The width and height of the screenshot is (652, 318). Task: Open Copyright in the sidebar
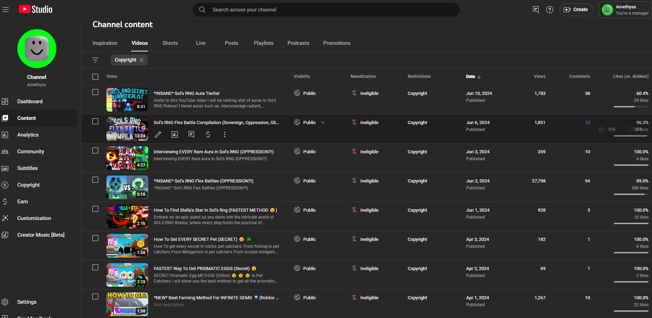point(38,185)
